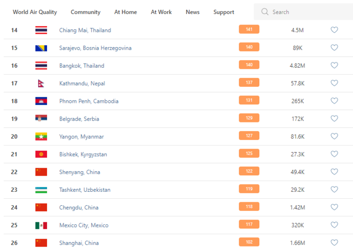The width and height of the screenshot is (353, 251).
Task: Toggle favorite heart for Bangkok row
Action: pos(334,65)
